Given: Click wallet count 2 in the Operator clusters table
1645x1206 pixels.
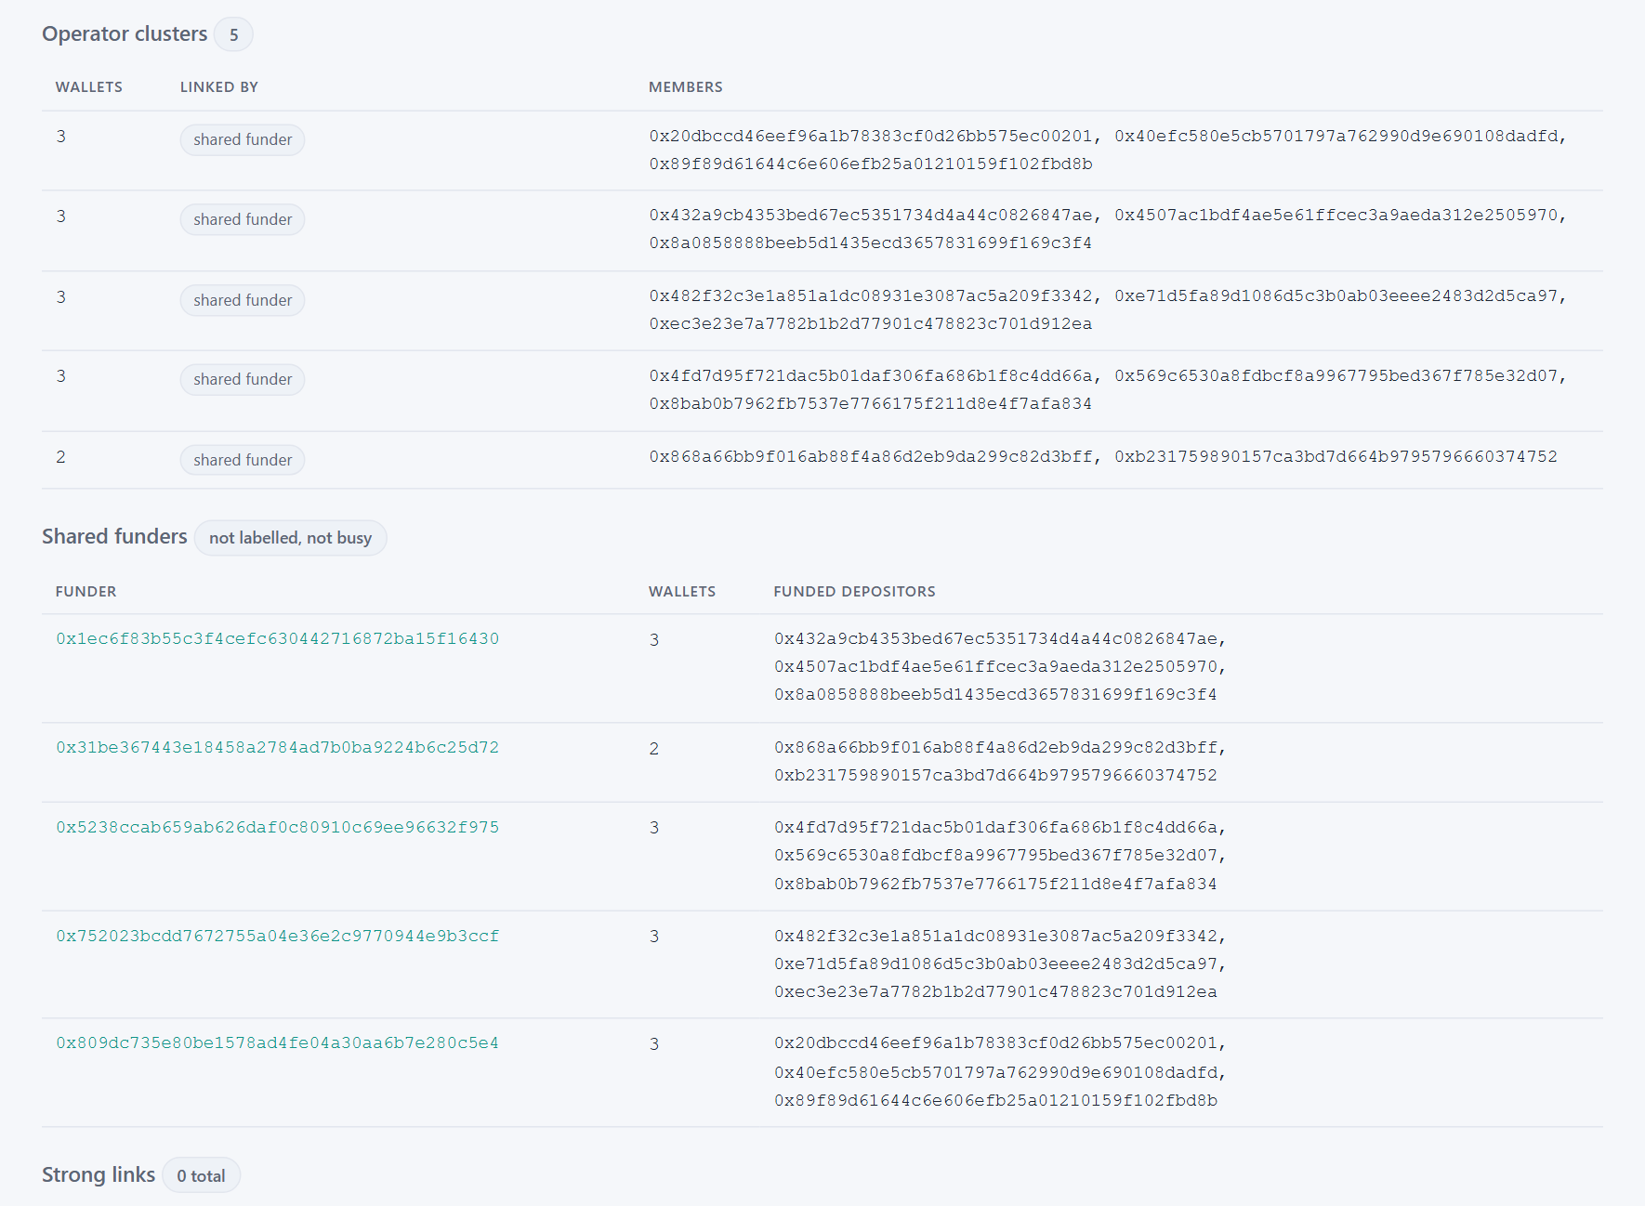Looking at the screenshot, I should pyautogui.click(x=60, y=457).
